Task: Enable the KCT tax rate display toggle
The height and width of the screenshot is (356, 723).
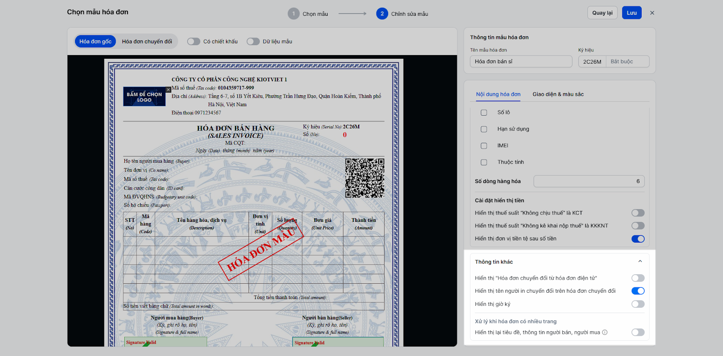Action: pos(638,213)
